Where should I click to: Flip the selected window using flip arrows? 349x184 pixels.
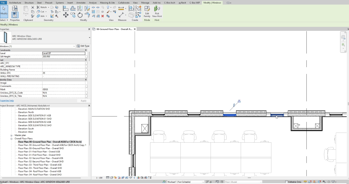coord(234,105)
